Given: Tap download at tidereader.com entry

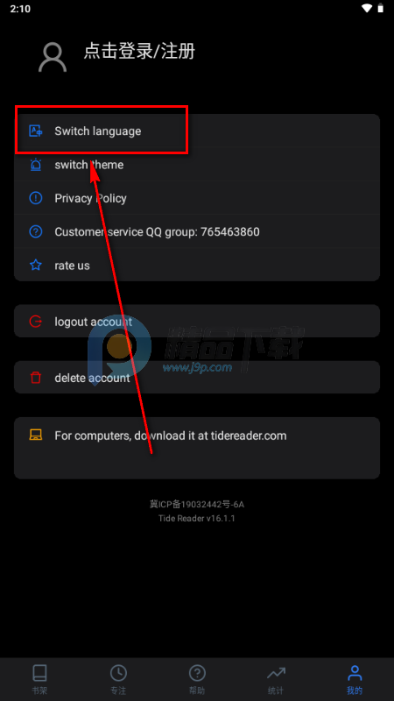Looking at the screenshot, I should 197,448.
